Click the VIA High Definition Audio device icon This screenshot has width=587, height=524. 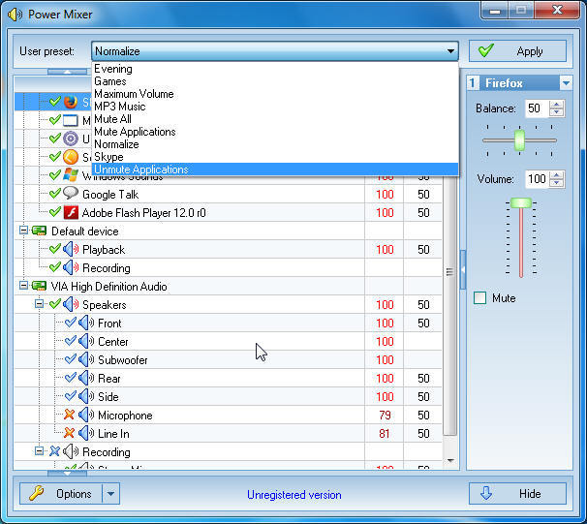tap(40, 287)
